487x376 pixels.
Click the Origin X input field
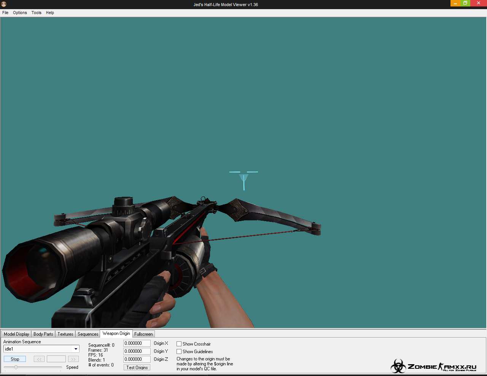[137, 343]
